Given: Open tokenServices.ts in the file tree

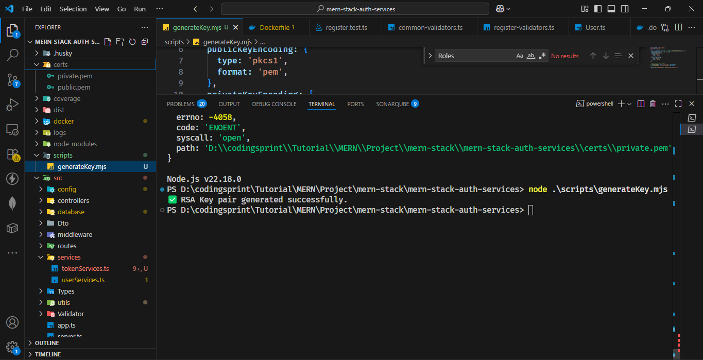Looking at the screenshot, I should tap(90, 268).
